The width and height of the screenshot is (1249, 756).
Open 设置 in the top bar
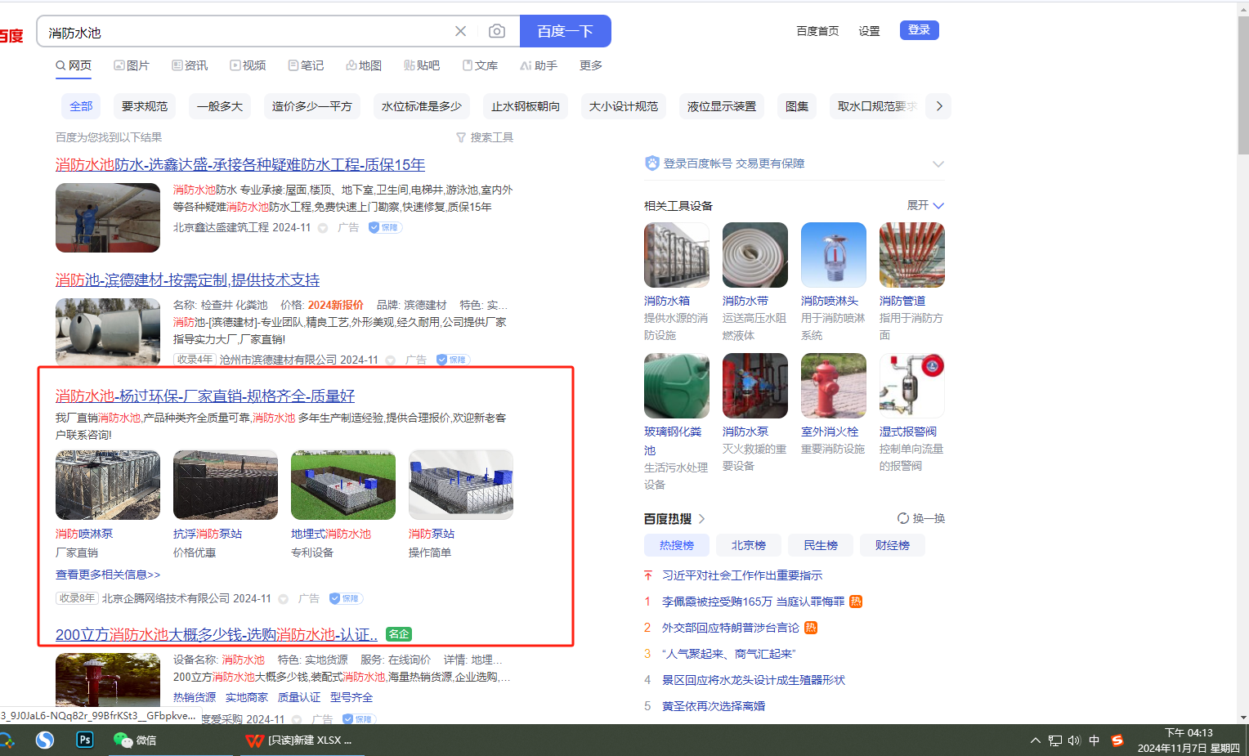click(869, 31)
